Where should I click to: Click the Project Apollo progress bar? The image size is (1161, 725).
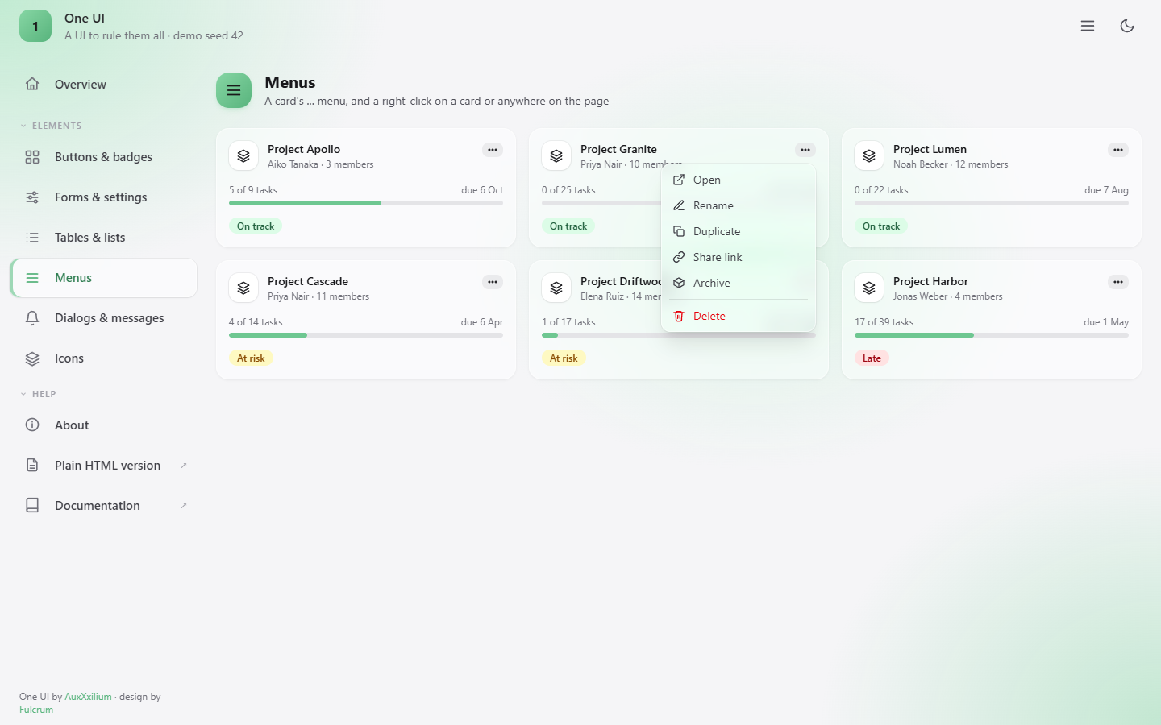pos(366,203)
